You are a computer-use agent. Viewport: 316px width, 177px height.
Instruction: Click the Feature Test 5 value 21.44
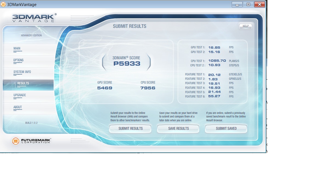tap(215, 92)
